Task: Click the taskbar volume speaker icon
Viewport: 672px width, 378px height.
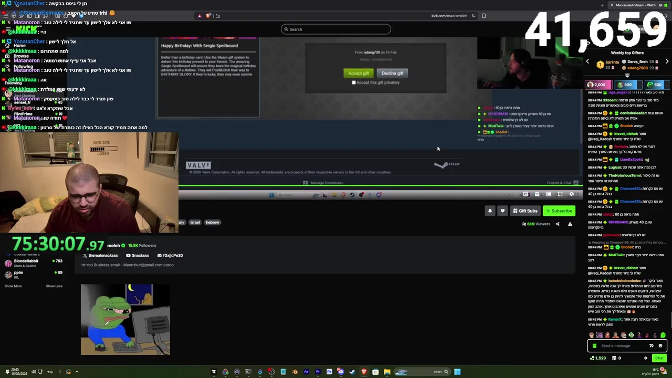Action: (x=34, y=372)
